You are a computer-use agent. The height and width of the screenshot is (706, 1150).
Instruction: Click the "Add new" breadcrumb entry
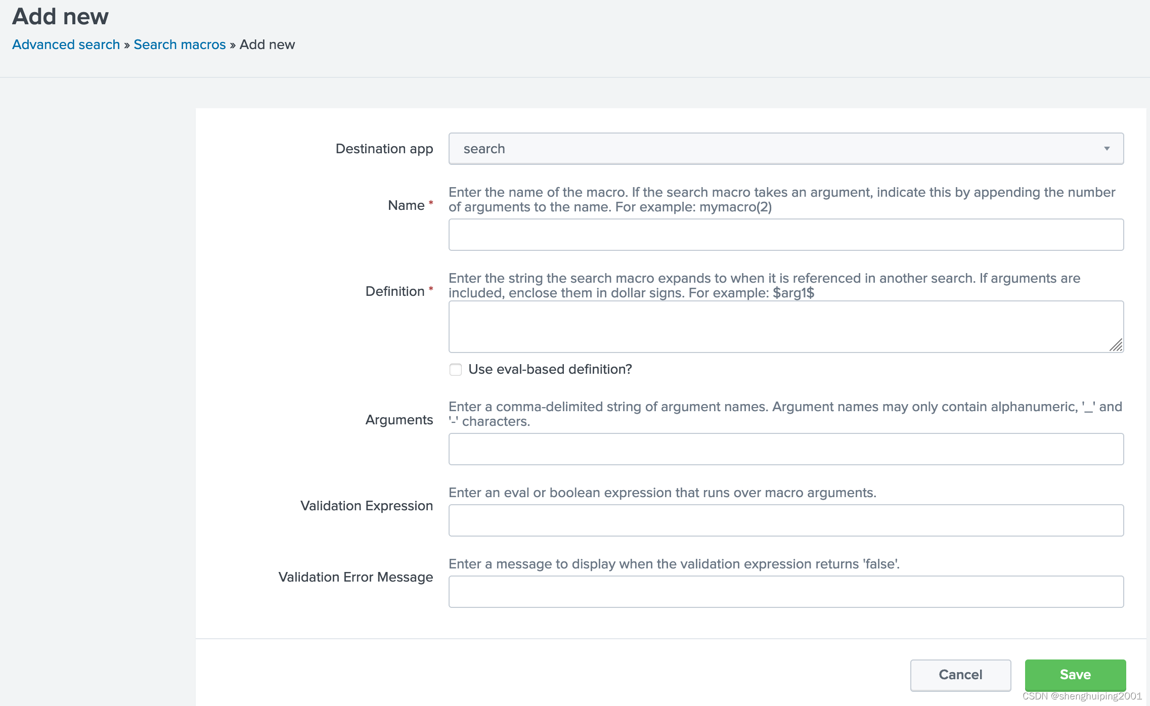pos(267,45)
